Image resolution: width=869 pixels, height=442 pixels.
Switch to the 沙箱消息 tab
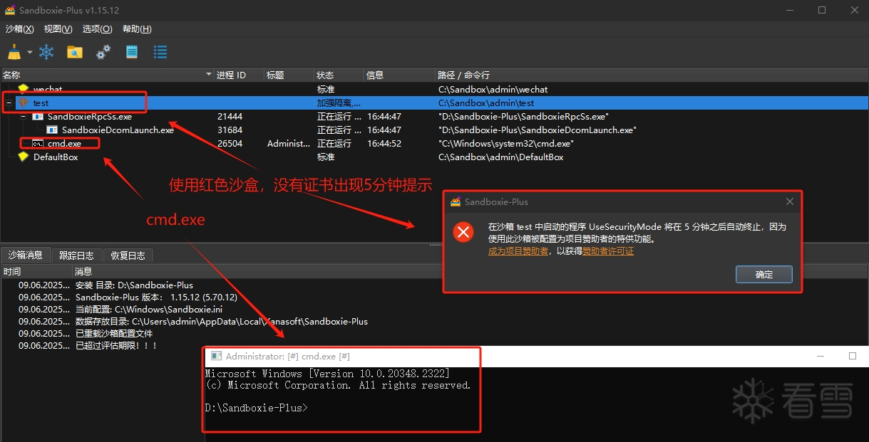26,255
